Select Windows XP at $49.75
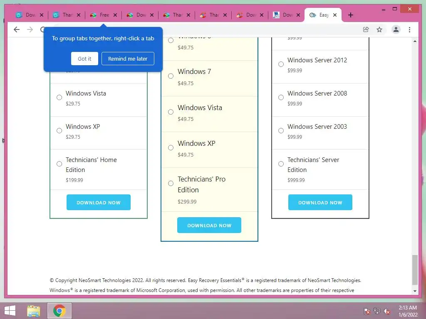The height and width of the screenshot is (319, 426). [171, 148]
